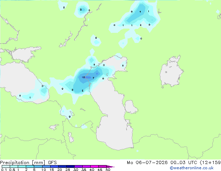The image size is (221, 171).
Task: Select the Mo 06-07-2026 date text
Action: [147, 163]
